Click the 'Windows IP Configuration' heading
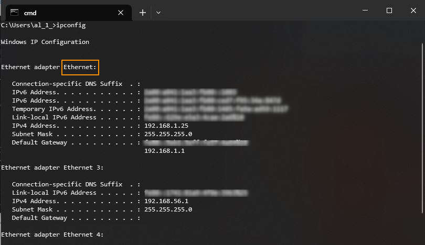The image size is (425, 245). 45,42
